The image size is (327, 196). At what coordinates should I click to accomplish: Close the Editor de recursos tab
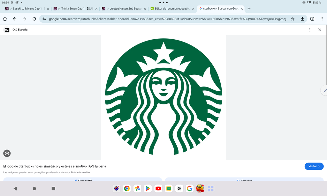click(193, 9)
